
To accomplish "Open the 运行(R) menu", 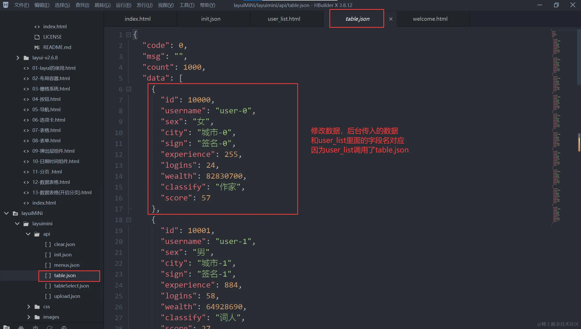I will point(123,5).
